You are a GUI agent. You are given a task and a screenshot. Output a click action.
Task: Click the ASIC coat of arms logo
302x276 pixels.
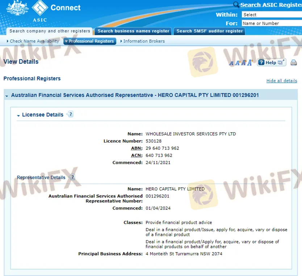[x=17, y=8]
